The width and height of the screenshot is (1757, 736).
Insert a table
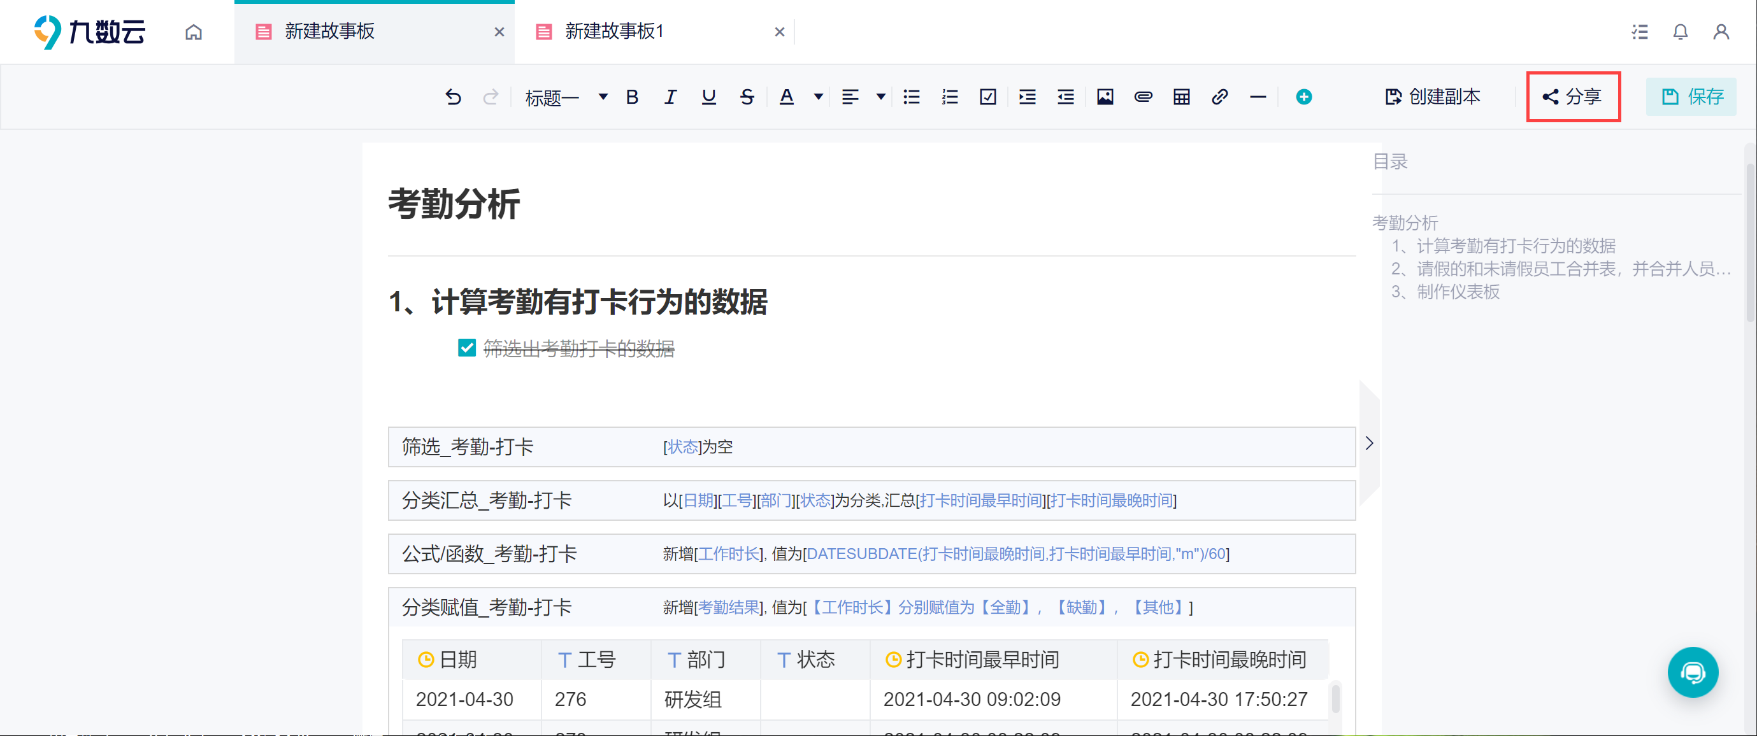coord(1181,97)
